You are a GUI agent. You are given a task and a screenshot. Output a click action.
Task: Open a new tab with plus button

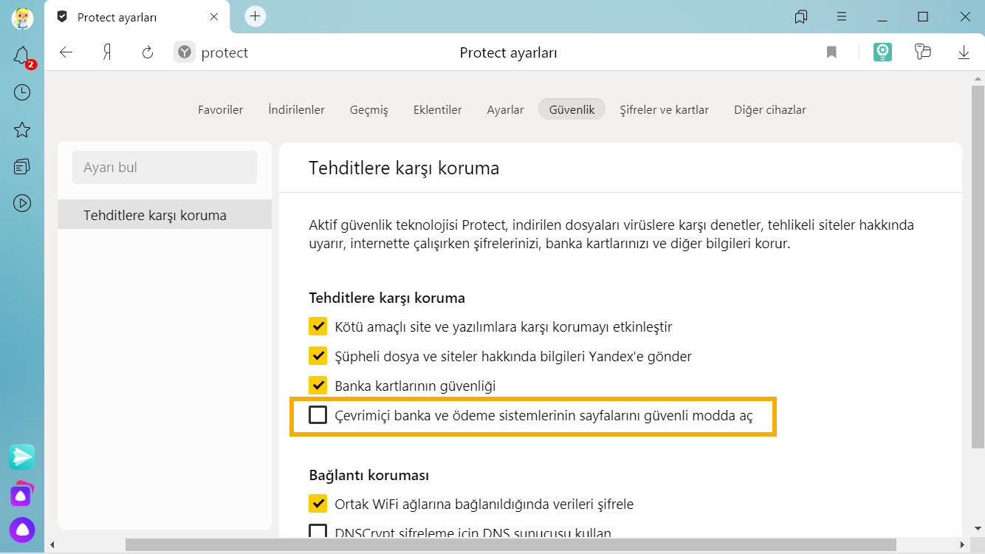pos(255,16)
